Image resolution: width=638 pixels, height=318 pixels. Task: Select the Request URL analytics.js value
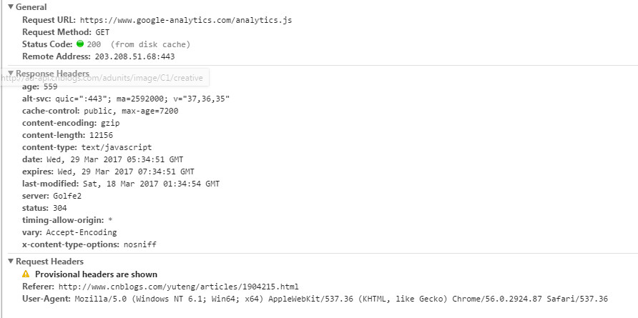click(186, 20)
